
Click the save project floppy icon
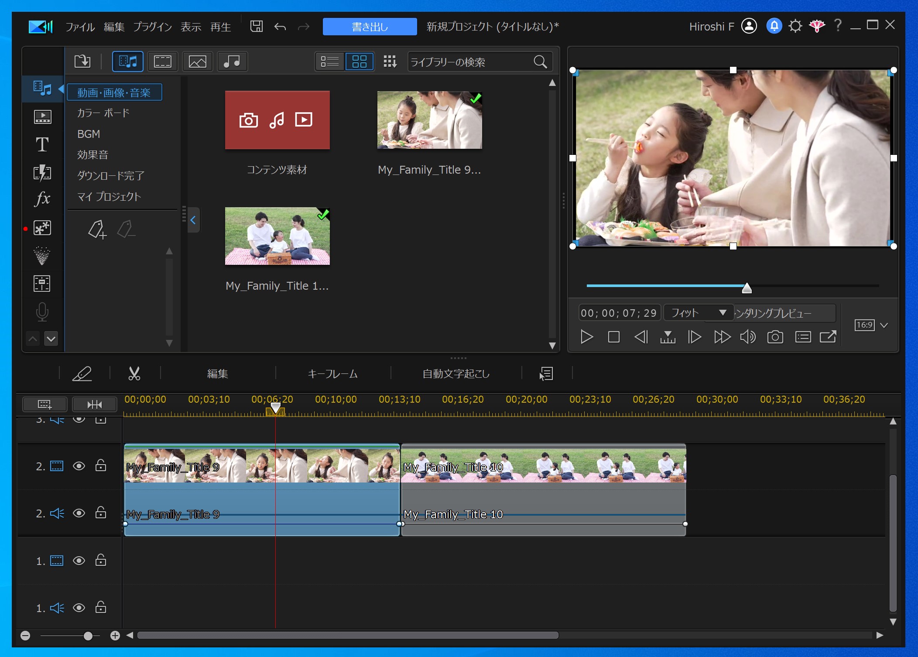(x=256, y=27)
